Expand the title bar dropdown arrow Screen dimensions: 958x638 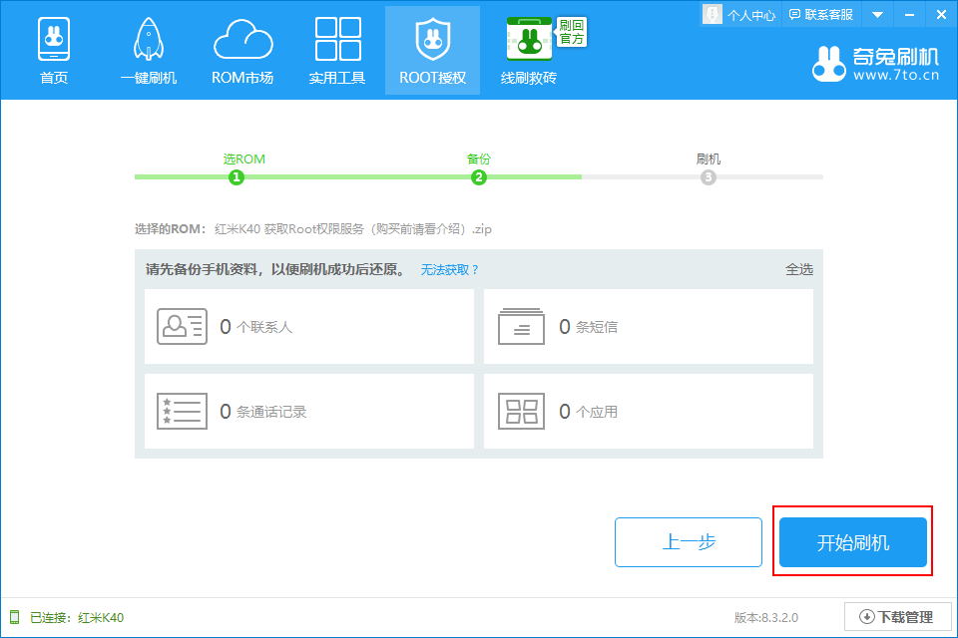tap(877, 15)
